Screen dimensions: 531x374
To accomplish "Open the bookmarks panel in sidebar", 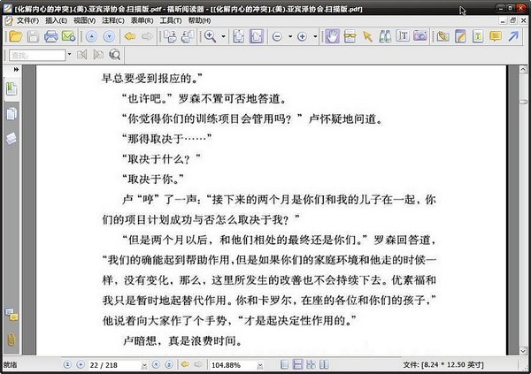I will pos(12,89).
